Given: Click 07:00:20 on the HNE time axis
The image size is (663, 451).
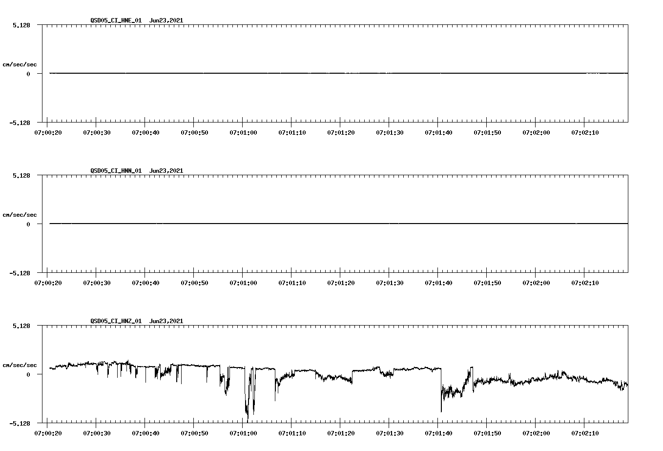Looking at the screenshot, I should coord(48,133).
